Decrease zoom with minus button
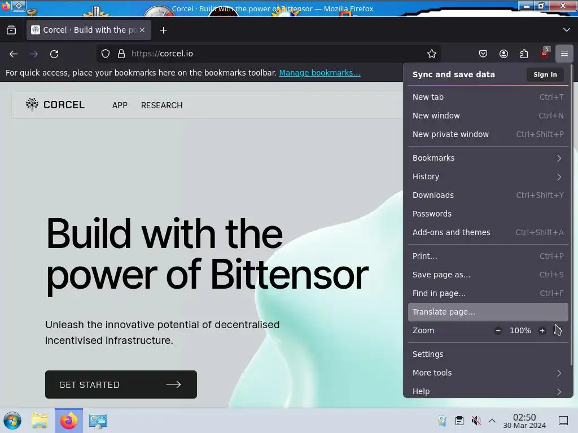Screen dimensions: 578x433 [x=498, y=330]
